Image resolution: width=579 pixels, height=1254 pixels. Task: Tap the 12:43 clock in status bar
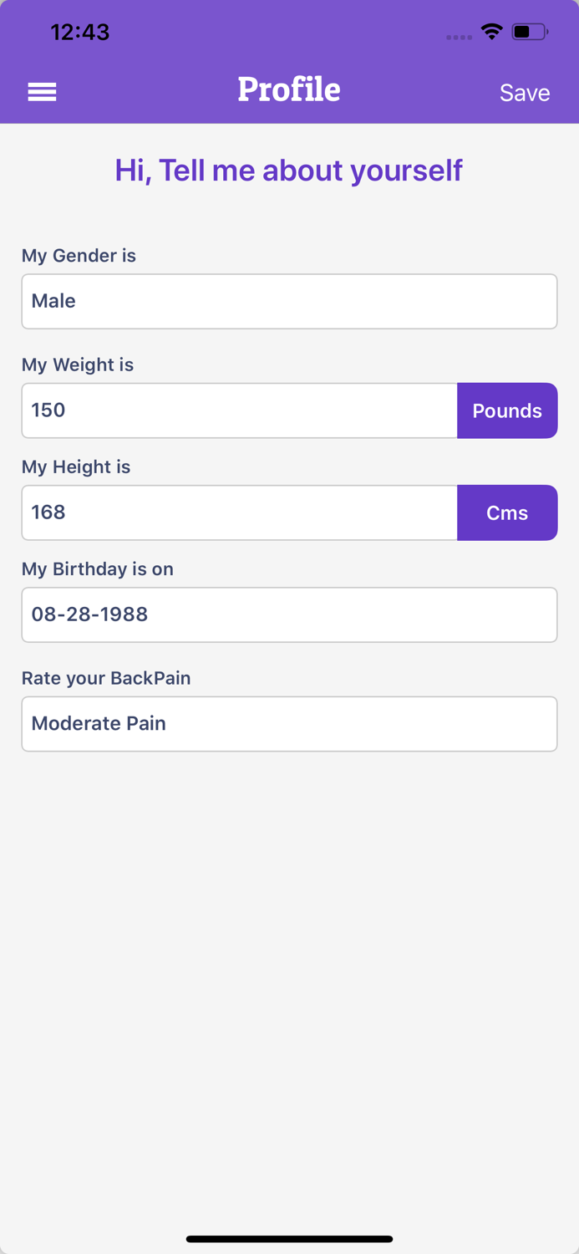pos(80,32)
